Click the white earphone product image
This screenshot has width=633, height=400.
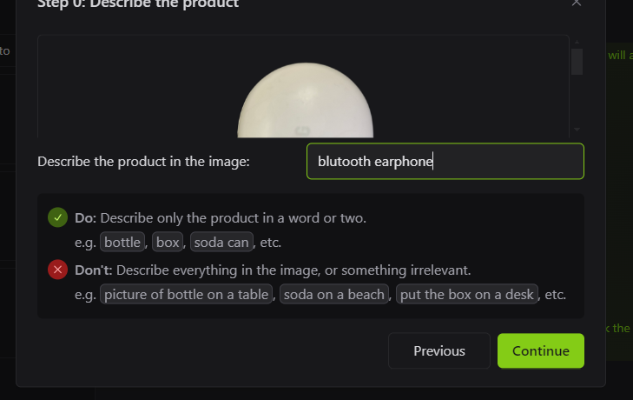(x=305, y=100)
